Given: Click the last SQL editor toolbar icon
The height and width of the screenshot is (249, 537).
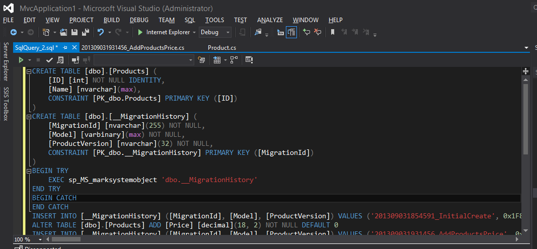Looking at the screenshot, I should [249, 60].
